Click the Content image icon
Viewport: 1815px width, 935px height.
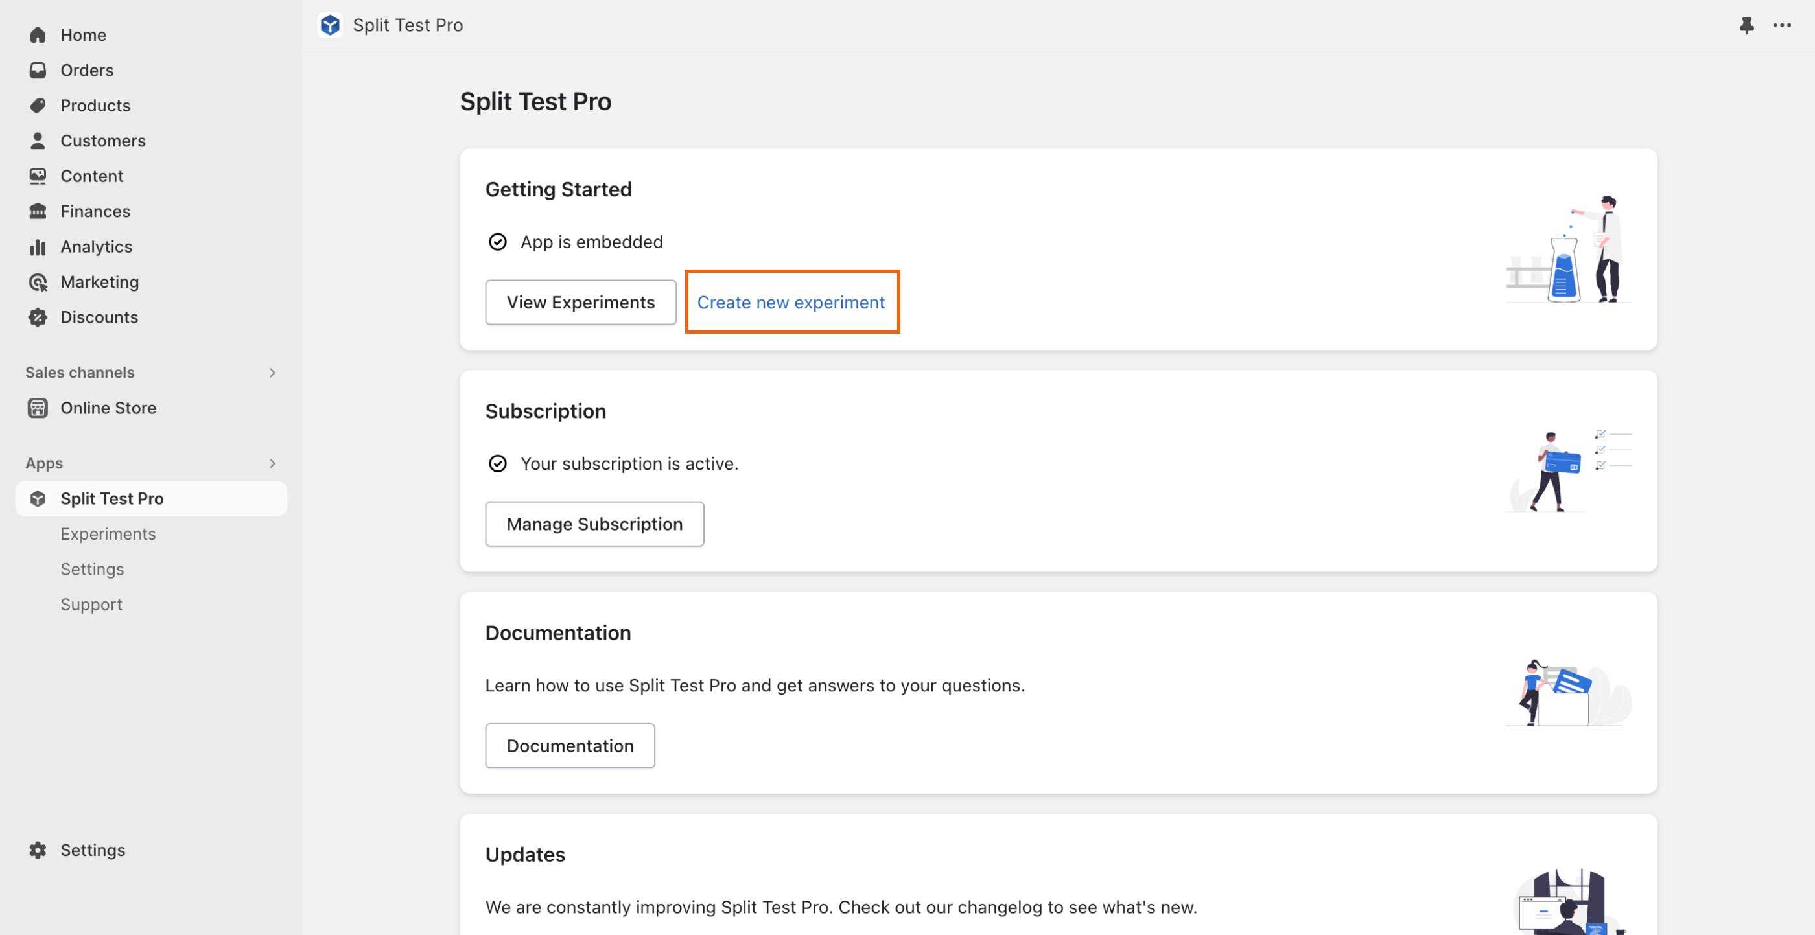click(x=38, y=176)
